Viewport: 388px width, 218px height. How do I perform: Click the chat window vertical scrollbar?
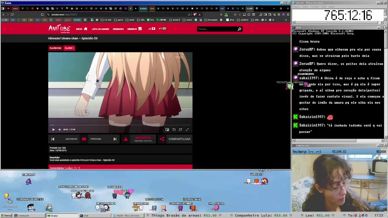(x=386, y=84)
